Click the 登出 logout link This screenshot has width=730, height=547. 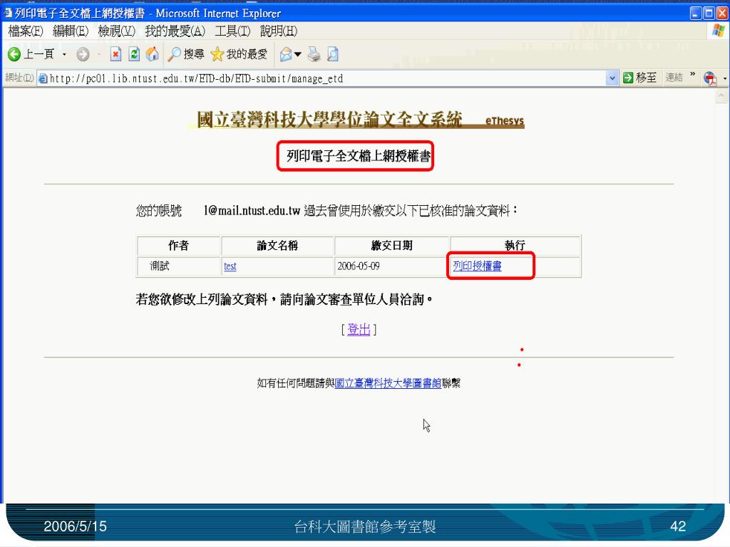[x=359, y=330]
